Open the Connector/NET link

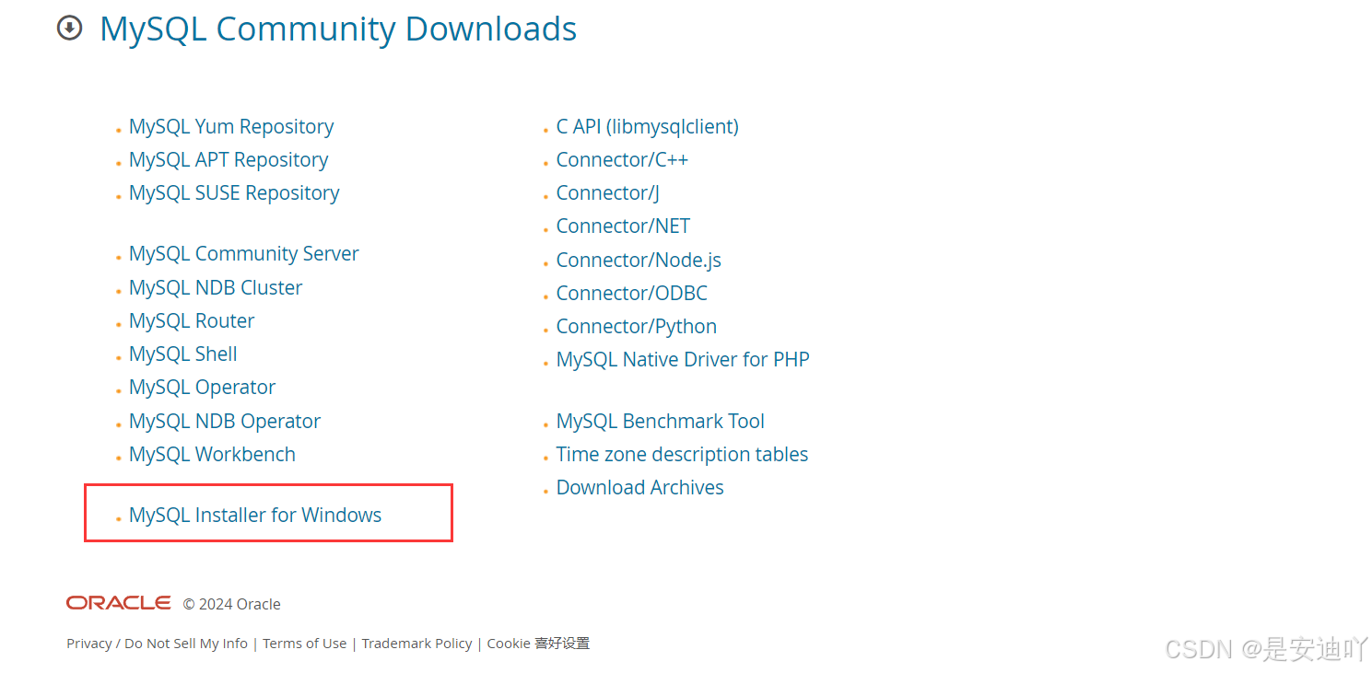point(623,226)
